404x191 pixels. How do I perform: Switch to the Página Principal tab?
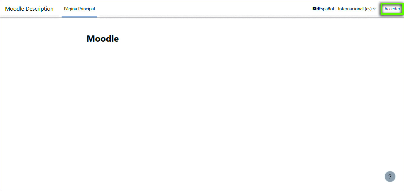[x=79, y=9]
